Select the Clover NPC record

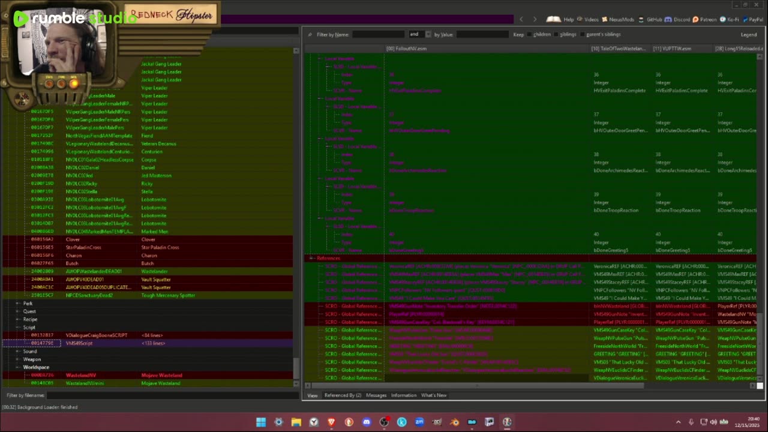click(148, 239)
